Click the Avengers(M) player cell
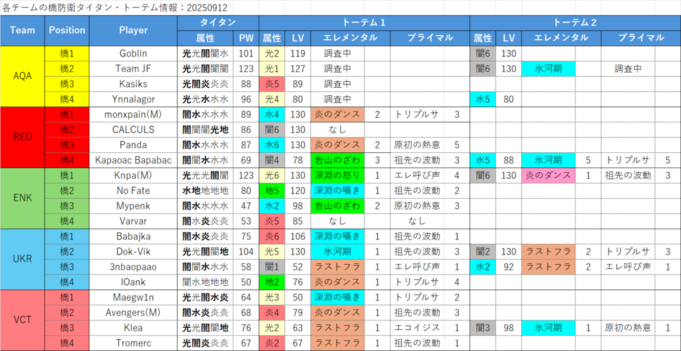Viewport: 681px width, 351px height. tap(133, 312)
